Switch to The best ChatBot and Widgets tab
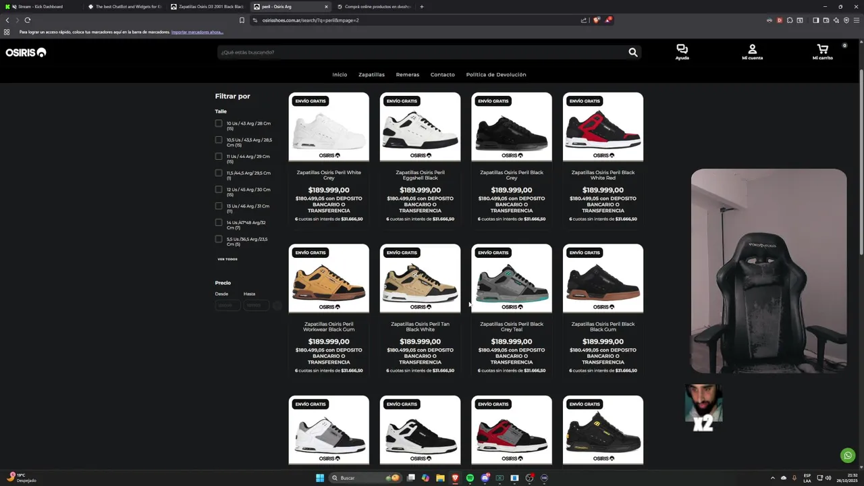This screenshot has height=486, width=864. (x=125, y=7)
